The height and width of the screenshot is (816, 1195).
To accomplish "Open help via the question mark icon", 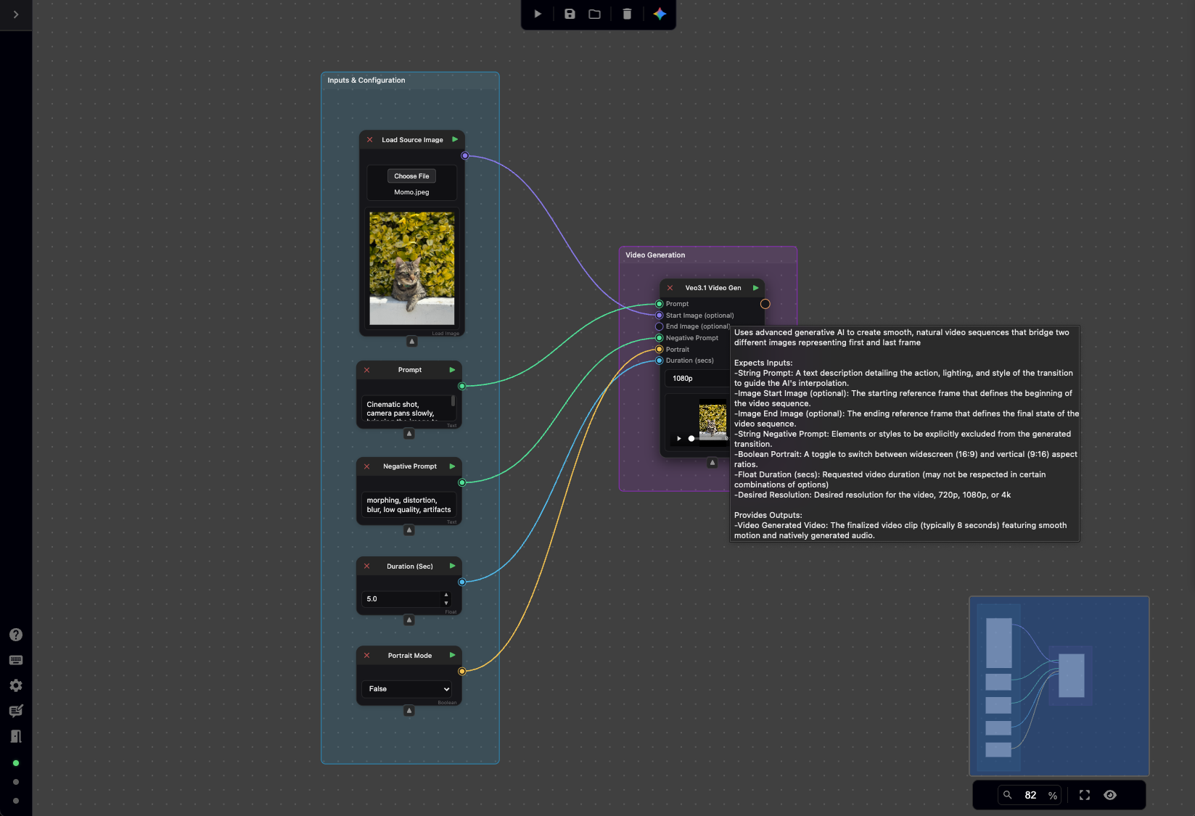I will click(x=15, y=634).
